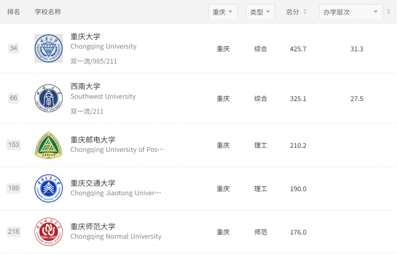Click the Chongqing University logo

(x=48, y=48)
